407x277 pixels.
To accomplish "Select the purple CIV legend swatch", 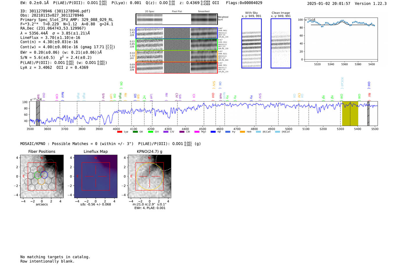I will 166,132.
